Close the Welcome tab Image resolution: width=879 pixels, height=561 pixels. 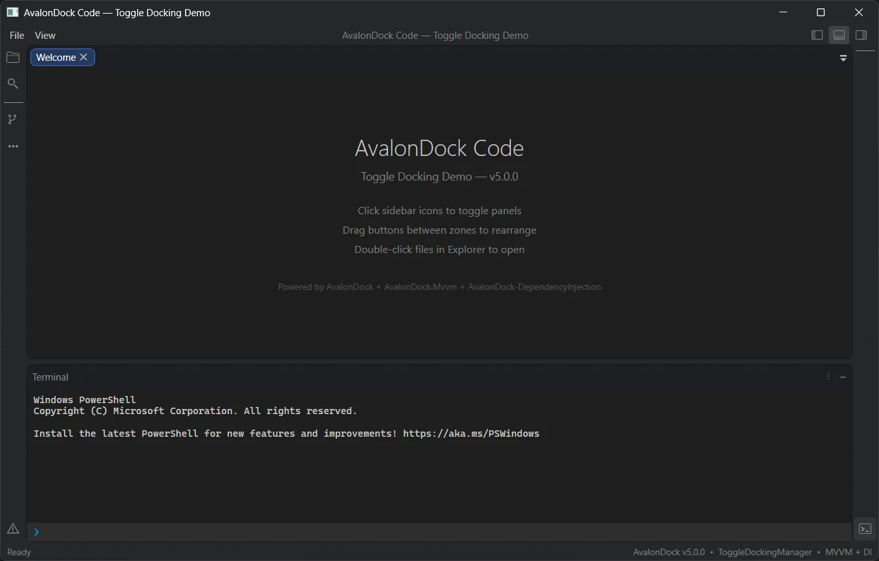coord(83,57)
